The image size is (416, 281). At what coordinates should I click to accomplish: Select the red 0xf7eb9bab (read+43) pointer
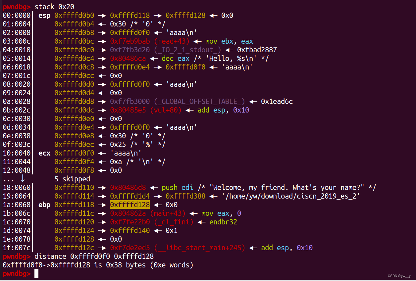(x=150, y=41)
